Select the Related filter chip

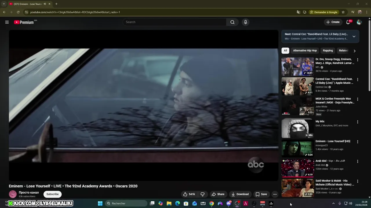point(343,51)
